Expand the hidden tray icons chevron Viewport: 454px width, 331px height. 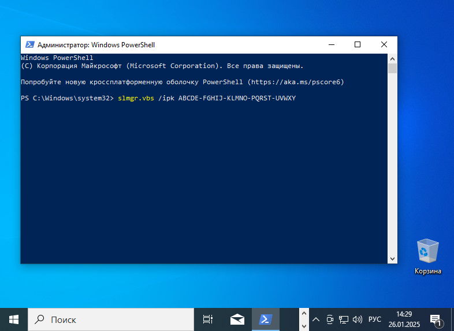click(x=316, y=319)
